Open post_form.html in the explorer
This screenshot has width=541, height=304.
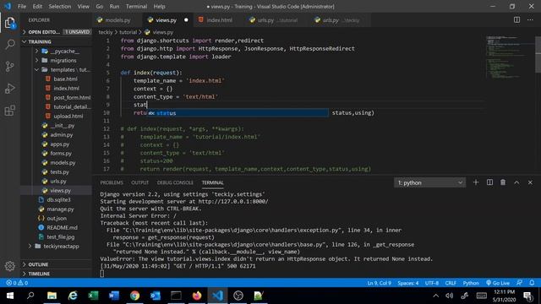pyautogui.click(x=72, y=98)
